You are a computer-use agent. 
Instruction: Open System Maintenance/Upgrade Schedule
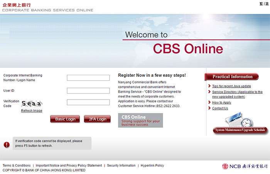[x=240, y=130]
